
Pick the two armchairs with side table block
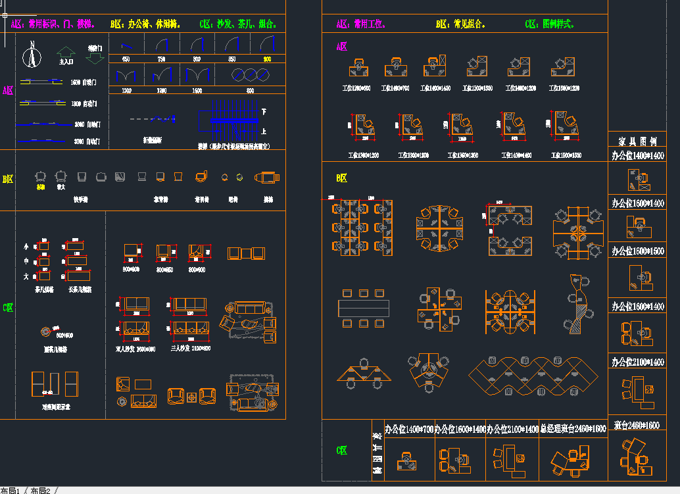(191, 396)
